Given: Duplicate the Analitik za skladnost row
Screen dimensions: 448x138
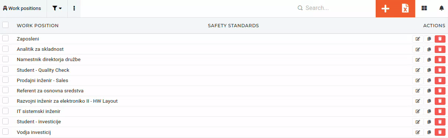Looking at the screenshot, I should [429, 49].
